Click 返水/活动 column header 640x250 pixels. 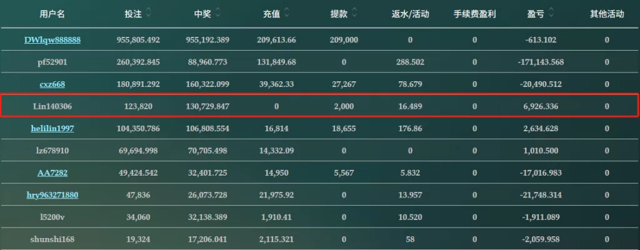click(x=410, y=13)
